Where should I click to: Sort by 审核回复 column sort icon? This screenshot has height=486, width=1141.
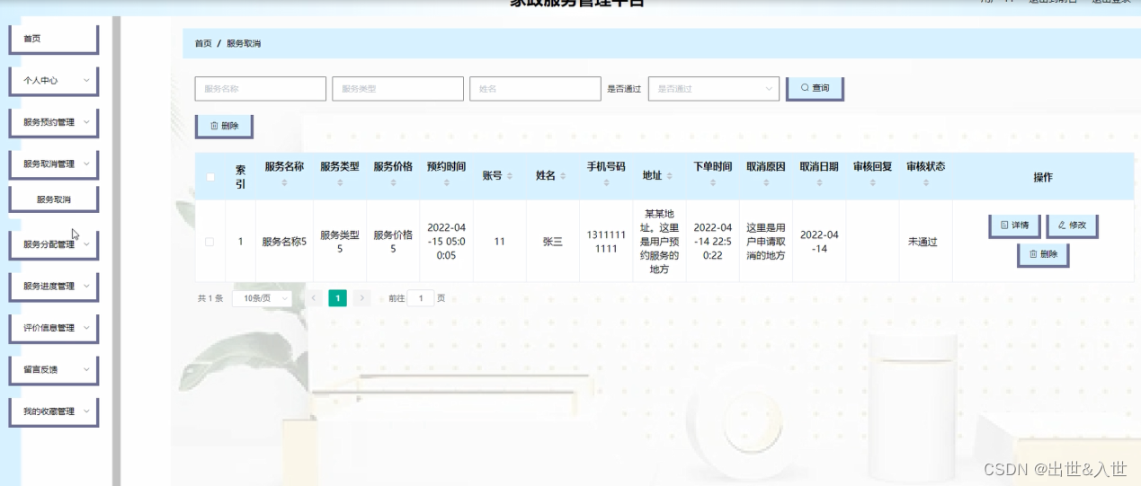[872, 182]
